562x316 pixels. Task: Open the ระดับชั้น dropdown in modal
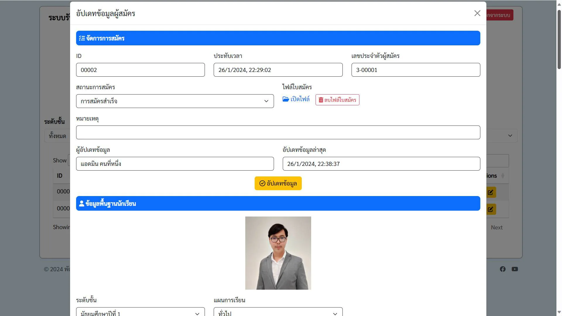140,312
